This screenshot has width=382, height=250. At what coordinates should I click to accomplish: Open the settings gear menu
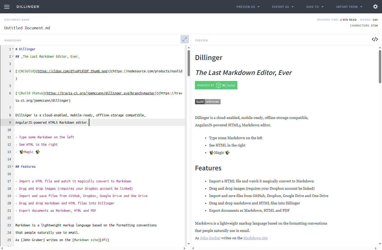[375, 7]
